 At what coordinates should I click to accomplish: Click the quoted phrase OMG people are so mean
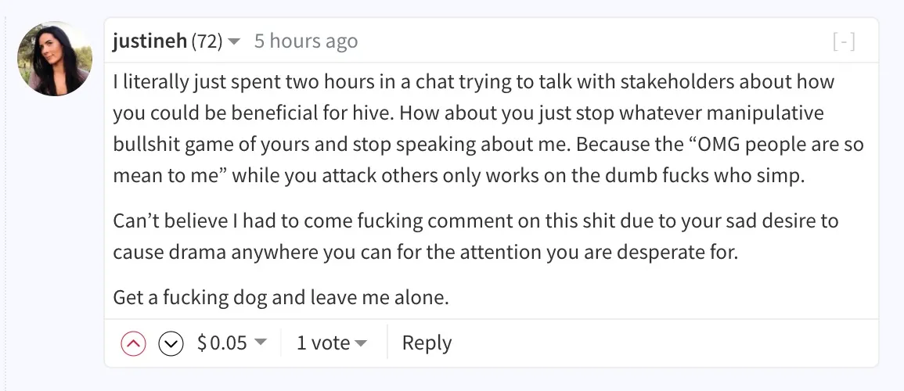click(x=488, y=160)
